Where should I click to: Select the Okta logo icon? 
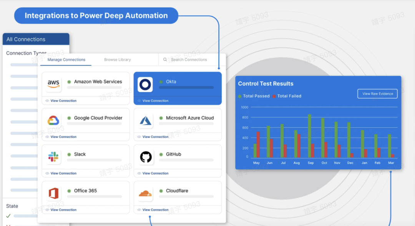(145, 85)
